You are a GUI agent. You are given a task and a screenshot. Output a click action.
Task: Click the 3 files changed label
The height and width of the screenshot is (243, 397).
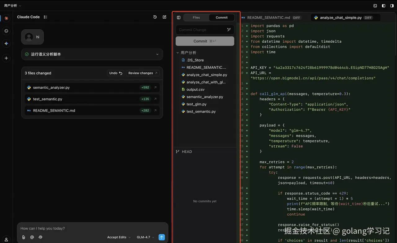pyautogui.click(x=38, y=73)
